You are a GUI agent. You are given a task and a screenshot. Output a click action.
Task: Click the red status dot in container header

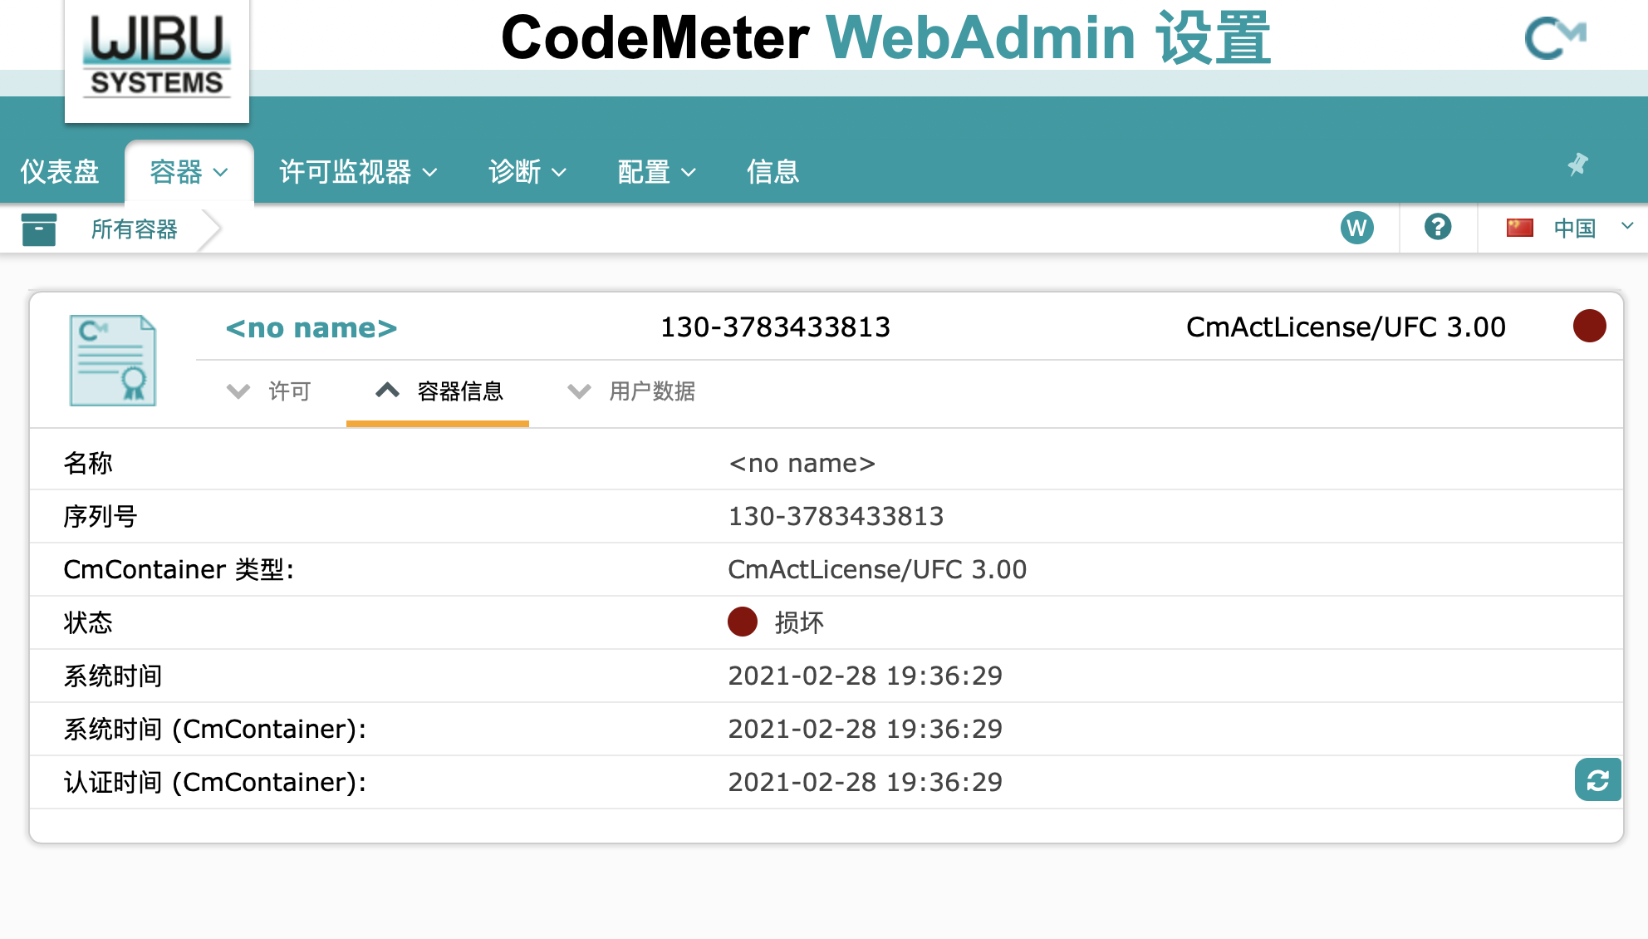pos(1589,326)
